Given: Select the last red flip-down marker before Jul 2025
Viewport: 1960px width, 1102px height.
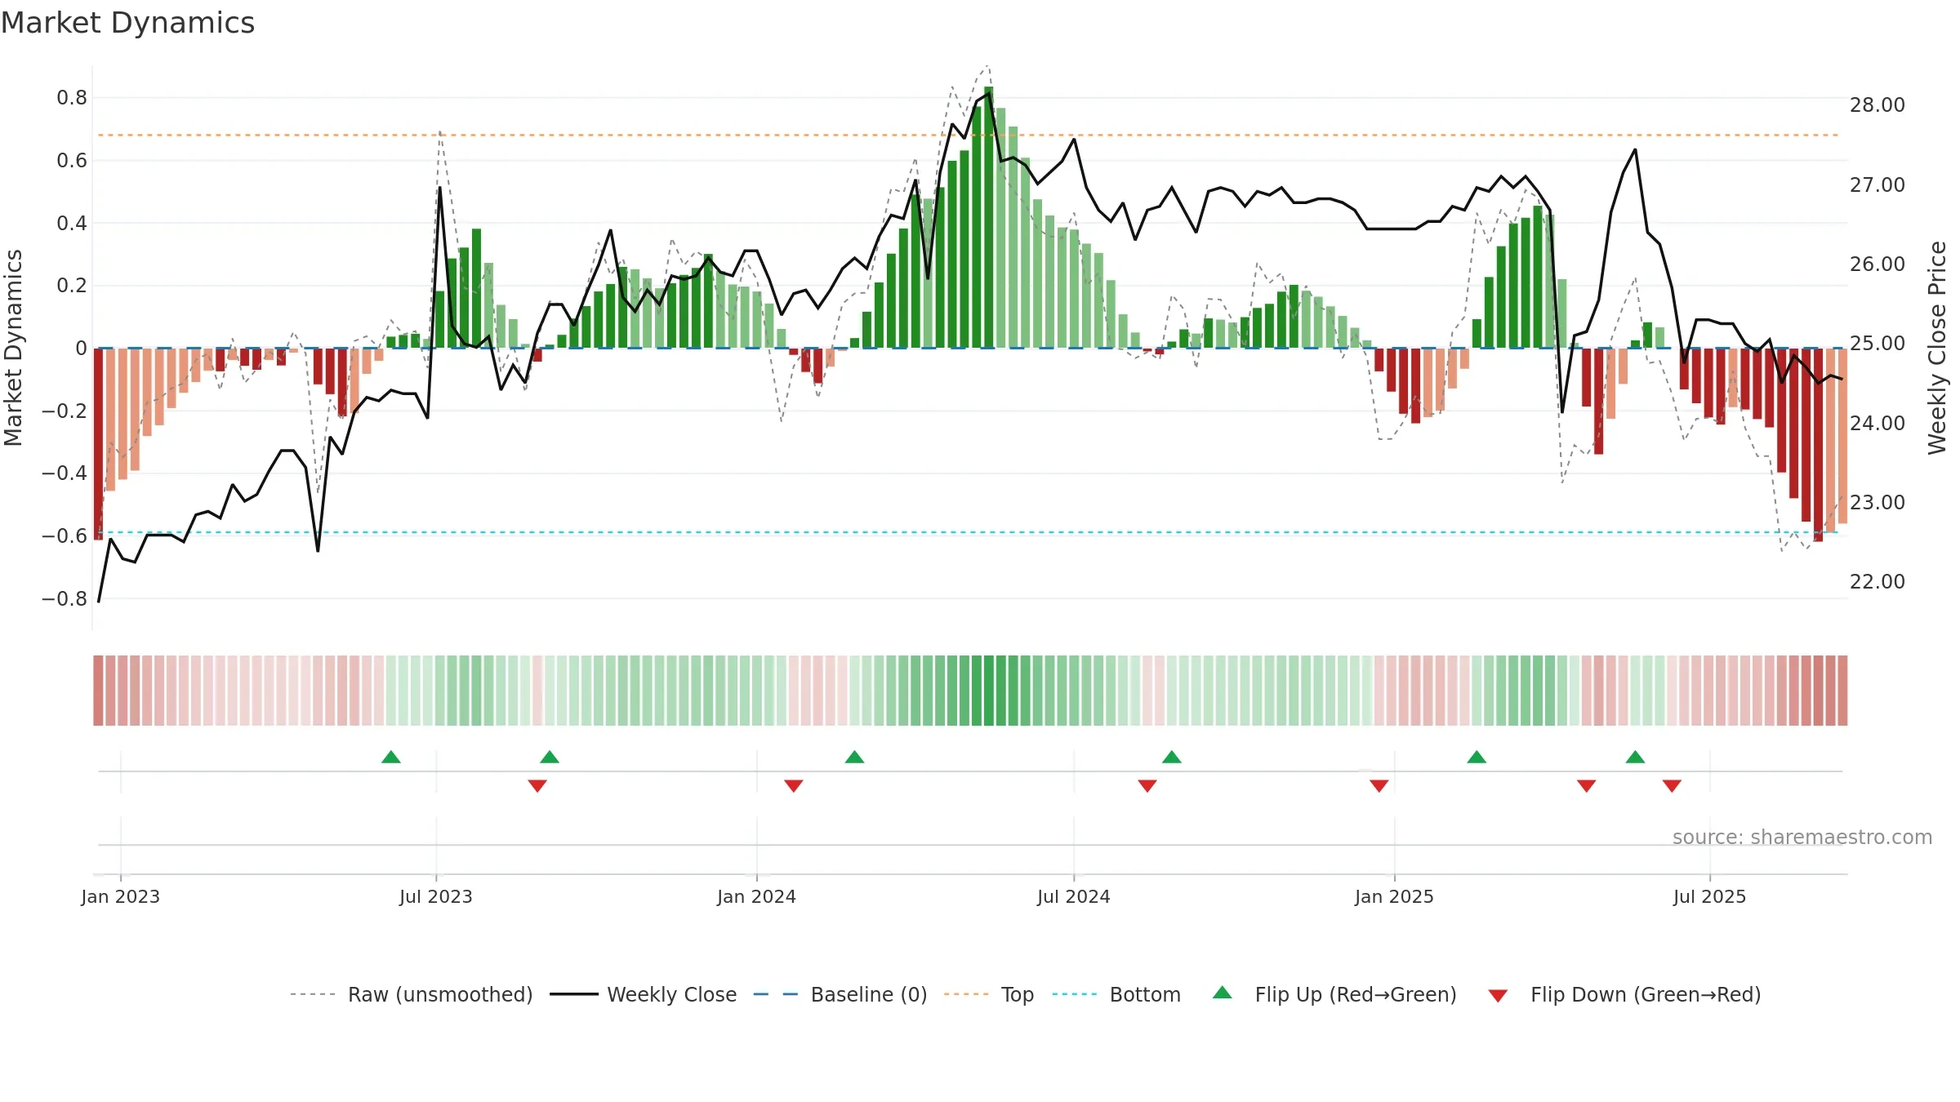Looking at the screenshot, I should [x=1672, y=786].
